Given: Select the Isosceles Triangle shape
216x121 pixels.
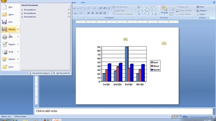Looking at the screenshot, I should point(139,10).
